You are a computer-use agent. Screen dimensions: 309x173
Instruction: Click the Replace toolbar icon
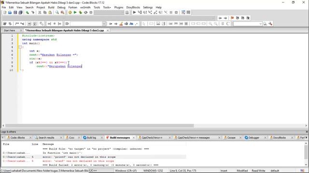pos(62,12)
